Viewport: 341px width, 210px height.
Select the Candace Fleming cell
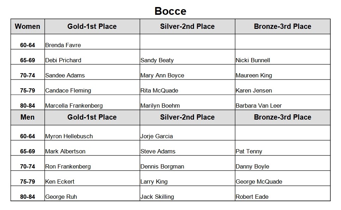(92, 87)
